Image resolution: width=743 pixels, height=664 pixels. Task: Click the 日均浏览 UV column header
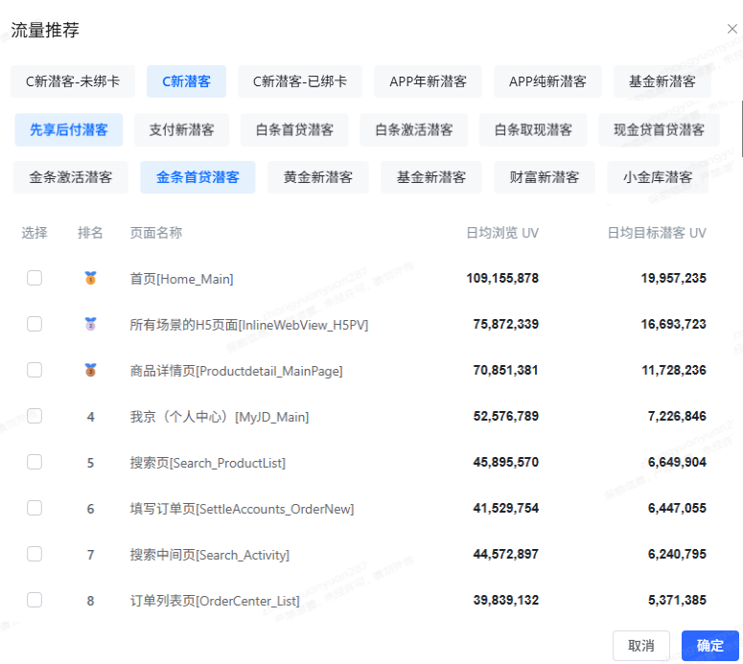coord(502,233)
